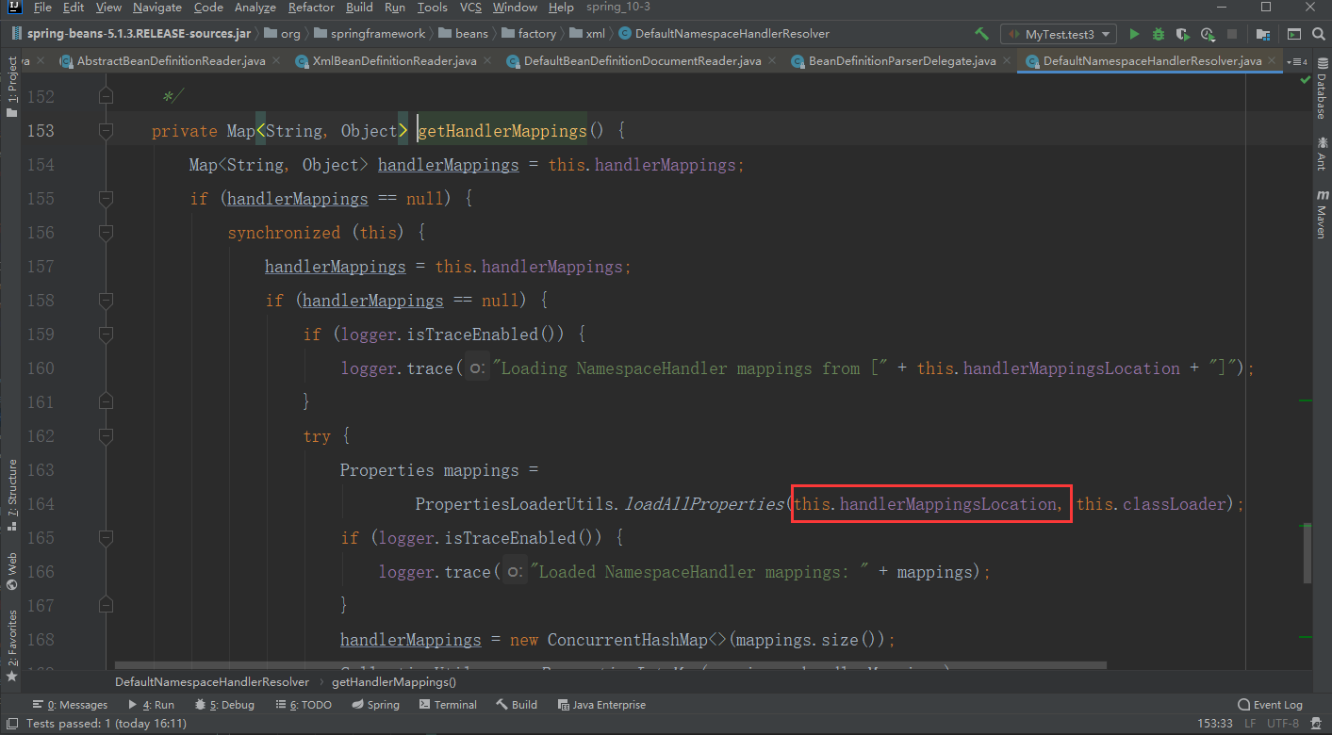Open the Terminal tool window
This screenshot has height=735, width=1332.
(x=448, y=705)
